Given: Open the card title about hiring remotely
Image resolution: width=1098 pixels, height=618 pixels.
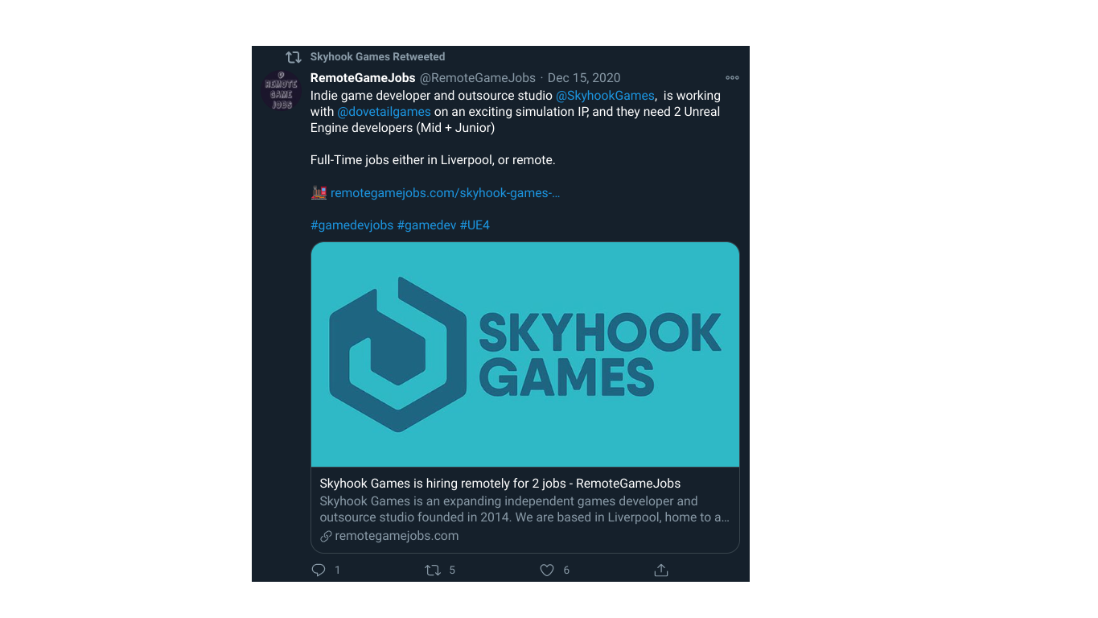Looking at the screenshot, I should [500, 484].
